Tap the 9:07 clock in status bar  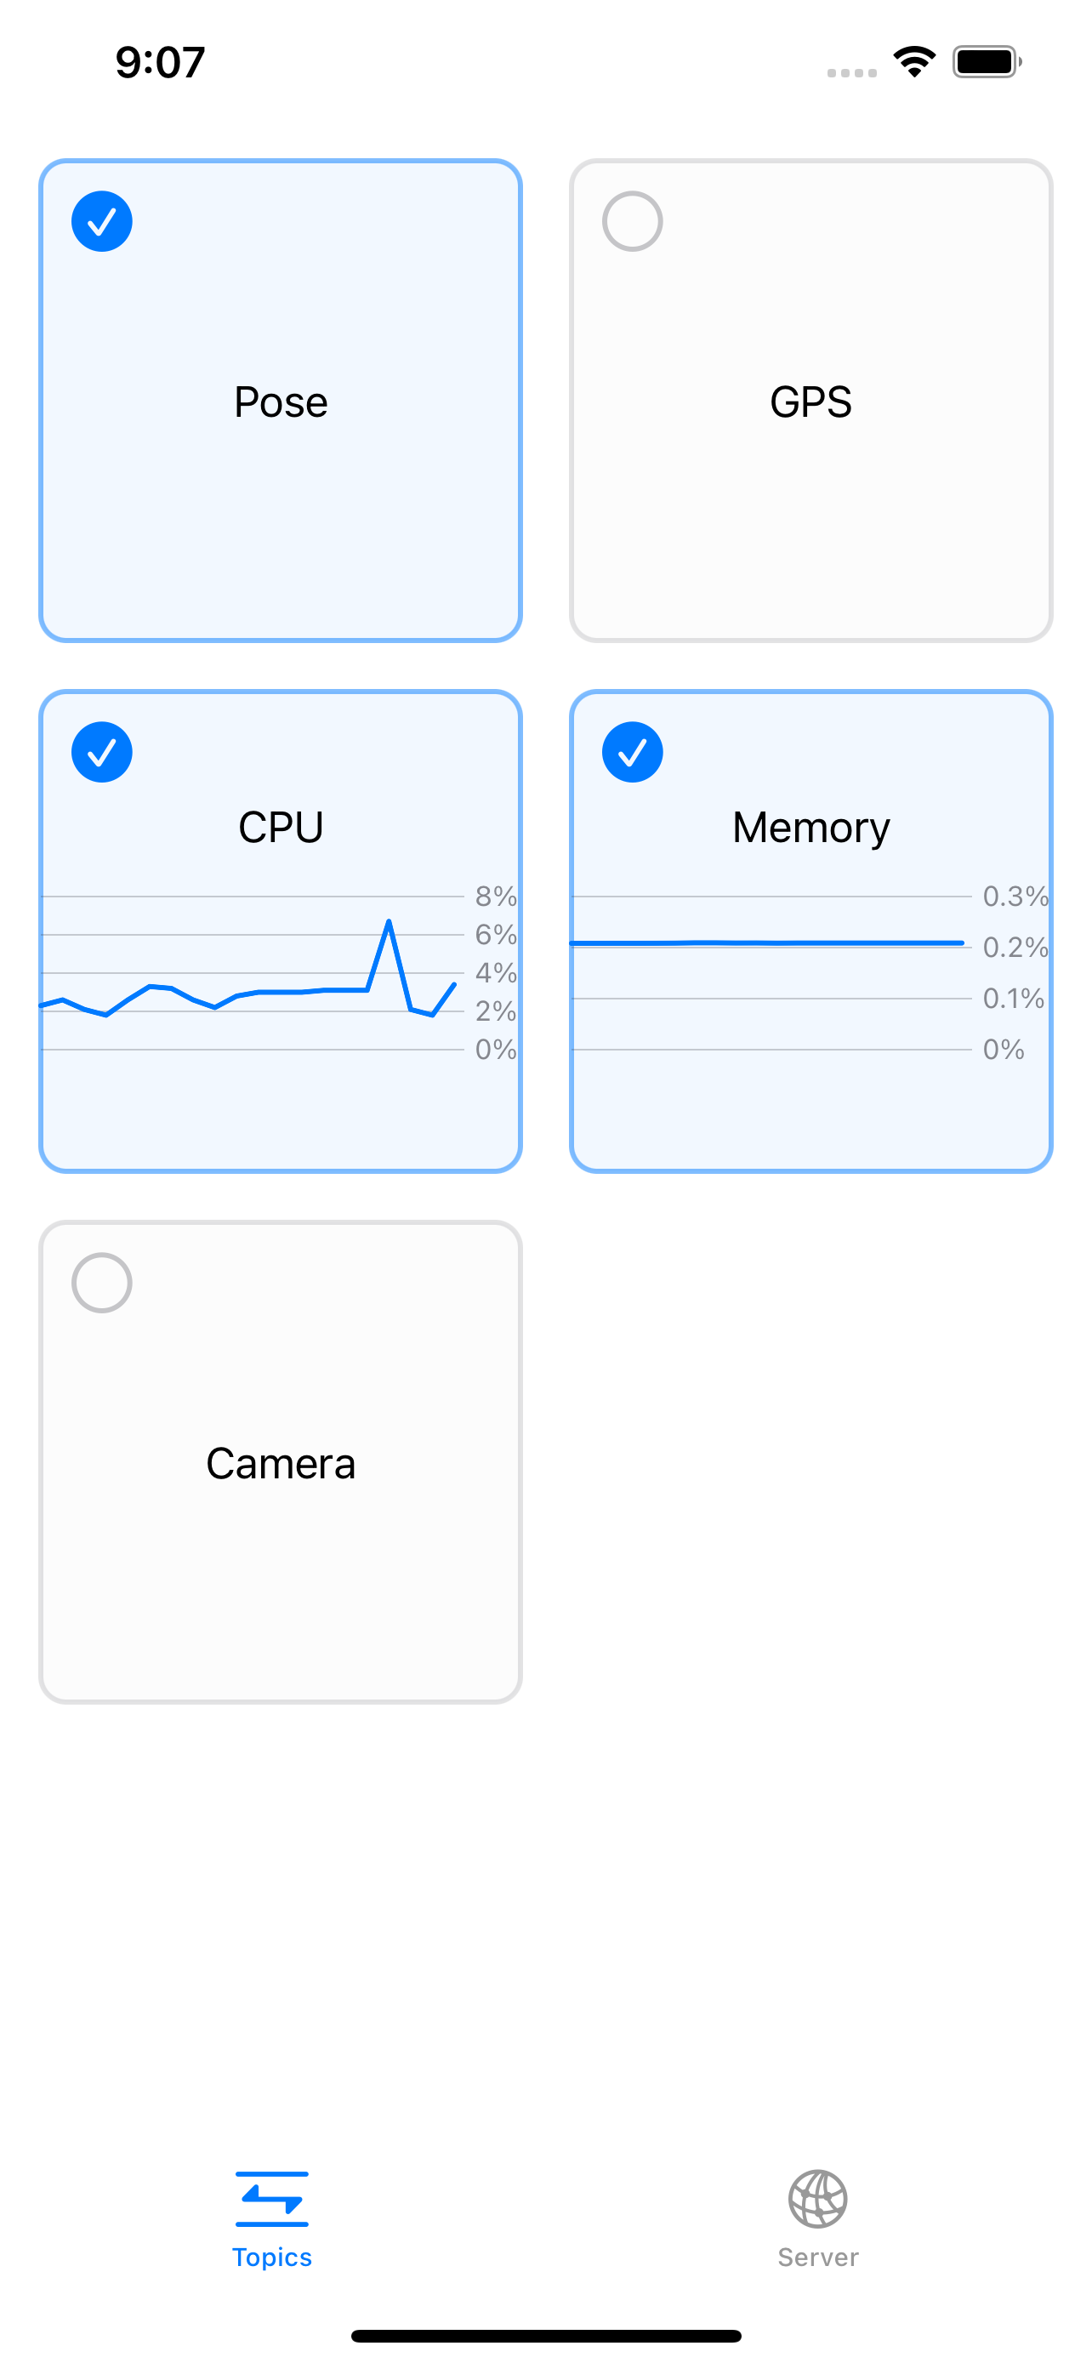point(161,62)
